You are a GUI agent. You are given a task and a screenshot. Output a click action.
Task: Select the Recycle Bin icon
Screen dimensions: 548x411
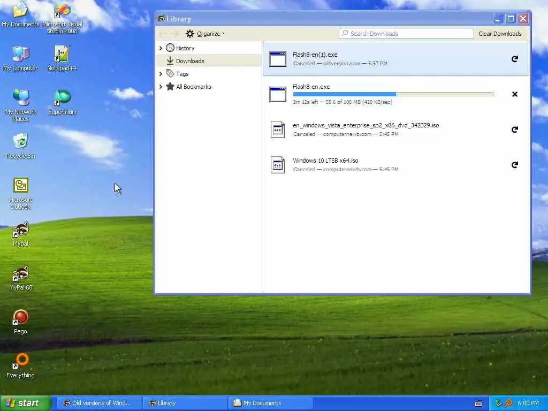pos(20,146)
